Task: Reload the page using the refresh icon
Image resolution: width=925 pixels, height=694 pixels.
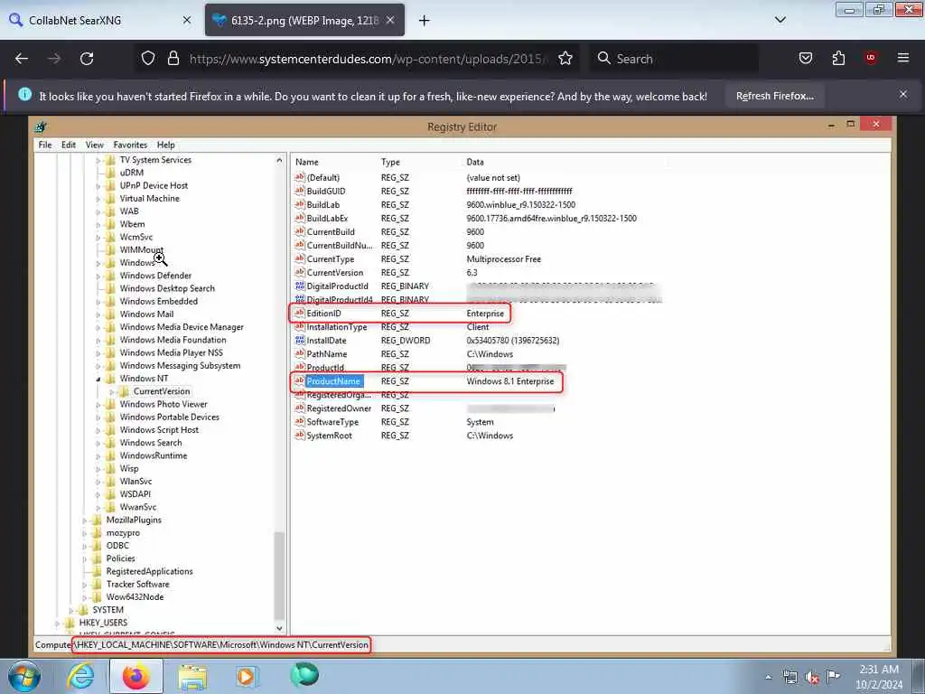Action: click(87, 59)
